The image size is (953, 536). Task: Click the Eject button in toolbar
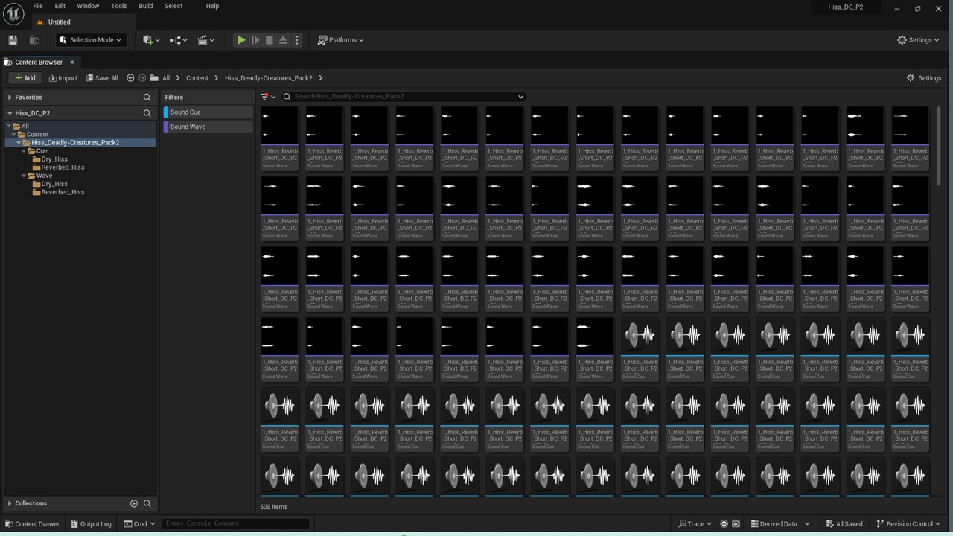click(x=283, y=40)
